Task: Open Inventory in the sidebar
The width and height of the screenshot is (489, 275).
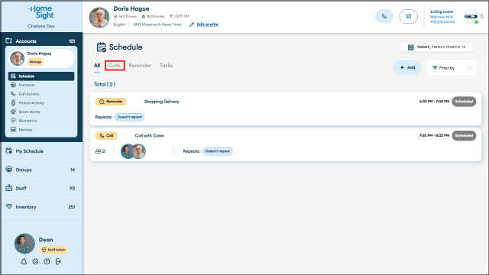Action: point(42,207)
